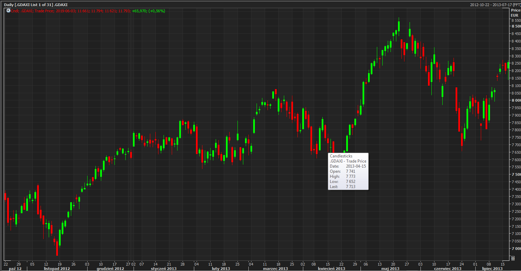Click the EUR currency label

514,15
